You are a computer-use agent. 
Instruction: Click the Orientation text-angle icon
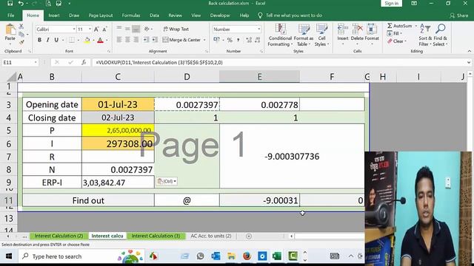tap(147, 29)
